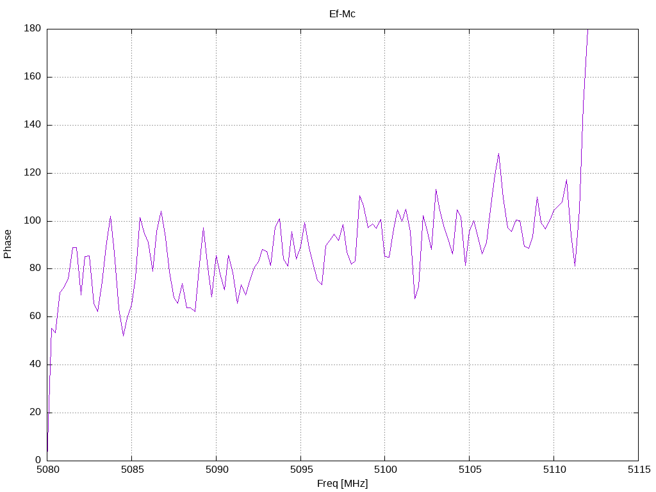The width and height of the screenshot is (656, 492).
Task: Click the y-axis tick label 0
Action: click(x=38, y=461)
